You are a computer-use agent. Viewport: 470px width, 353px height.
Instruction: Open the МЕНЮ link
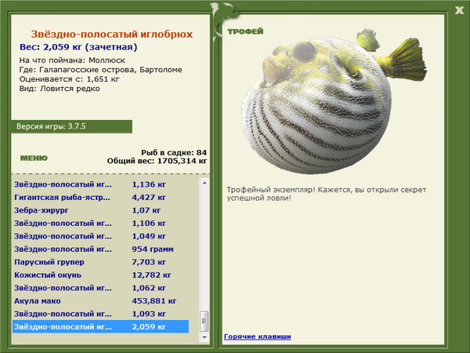(34, 158)
